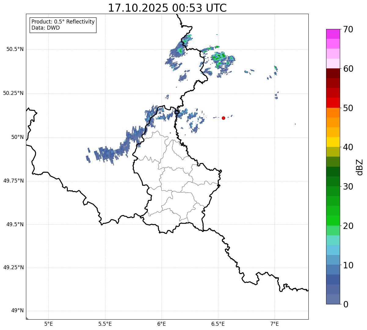Click the 50 tick on colorbar
This screenshot has width=367, height=330.
pos(348,108)
